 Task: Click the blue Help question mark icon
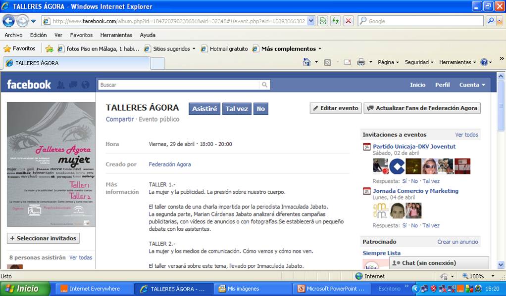(484, 62)
